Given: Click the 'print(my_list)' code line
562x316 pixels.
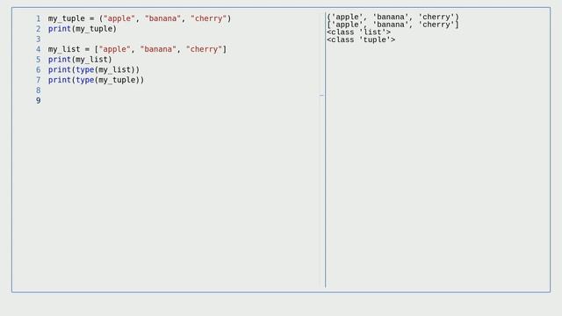Looking at the screenshot, I should pos(80,60).
